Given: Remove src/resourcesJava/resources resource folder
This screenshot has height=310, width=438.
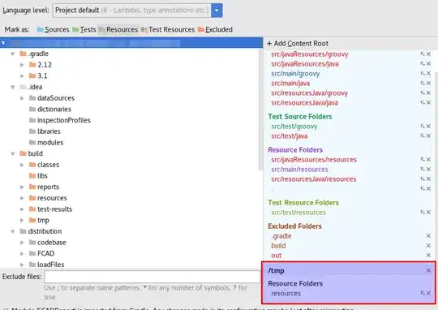Looking at the screenshot, I should click(428, 179).
